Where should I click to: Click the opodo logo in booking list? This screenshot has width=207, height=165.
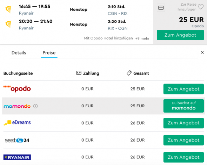[x=17, y=89]
